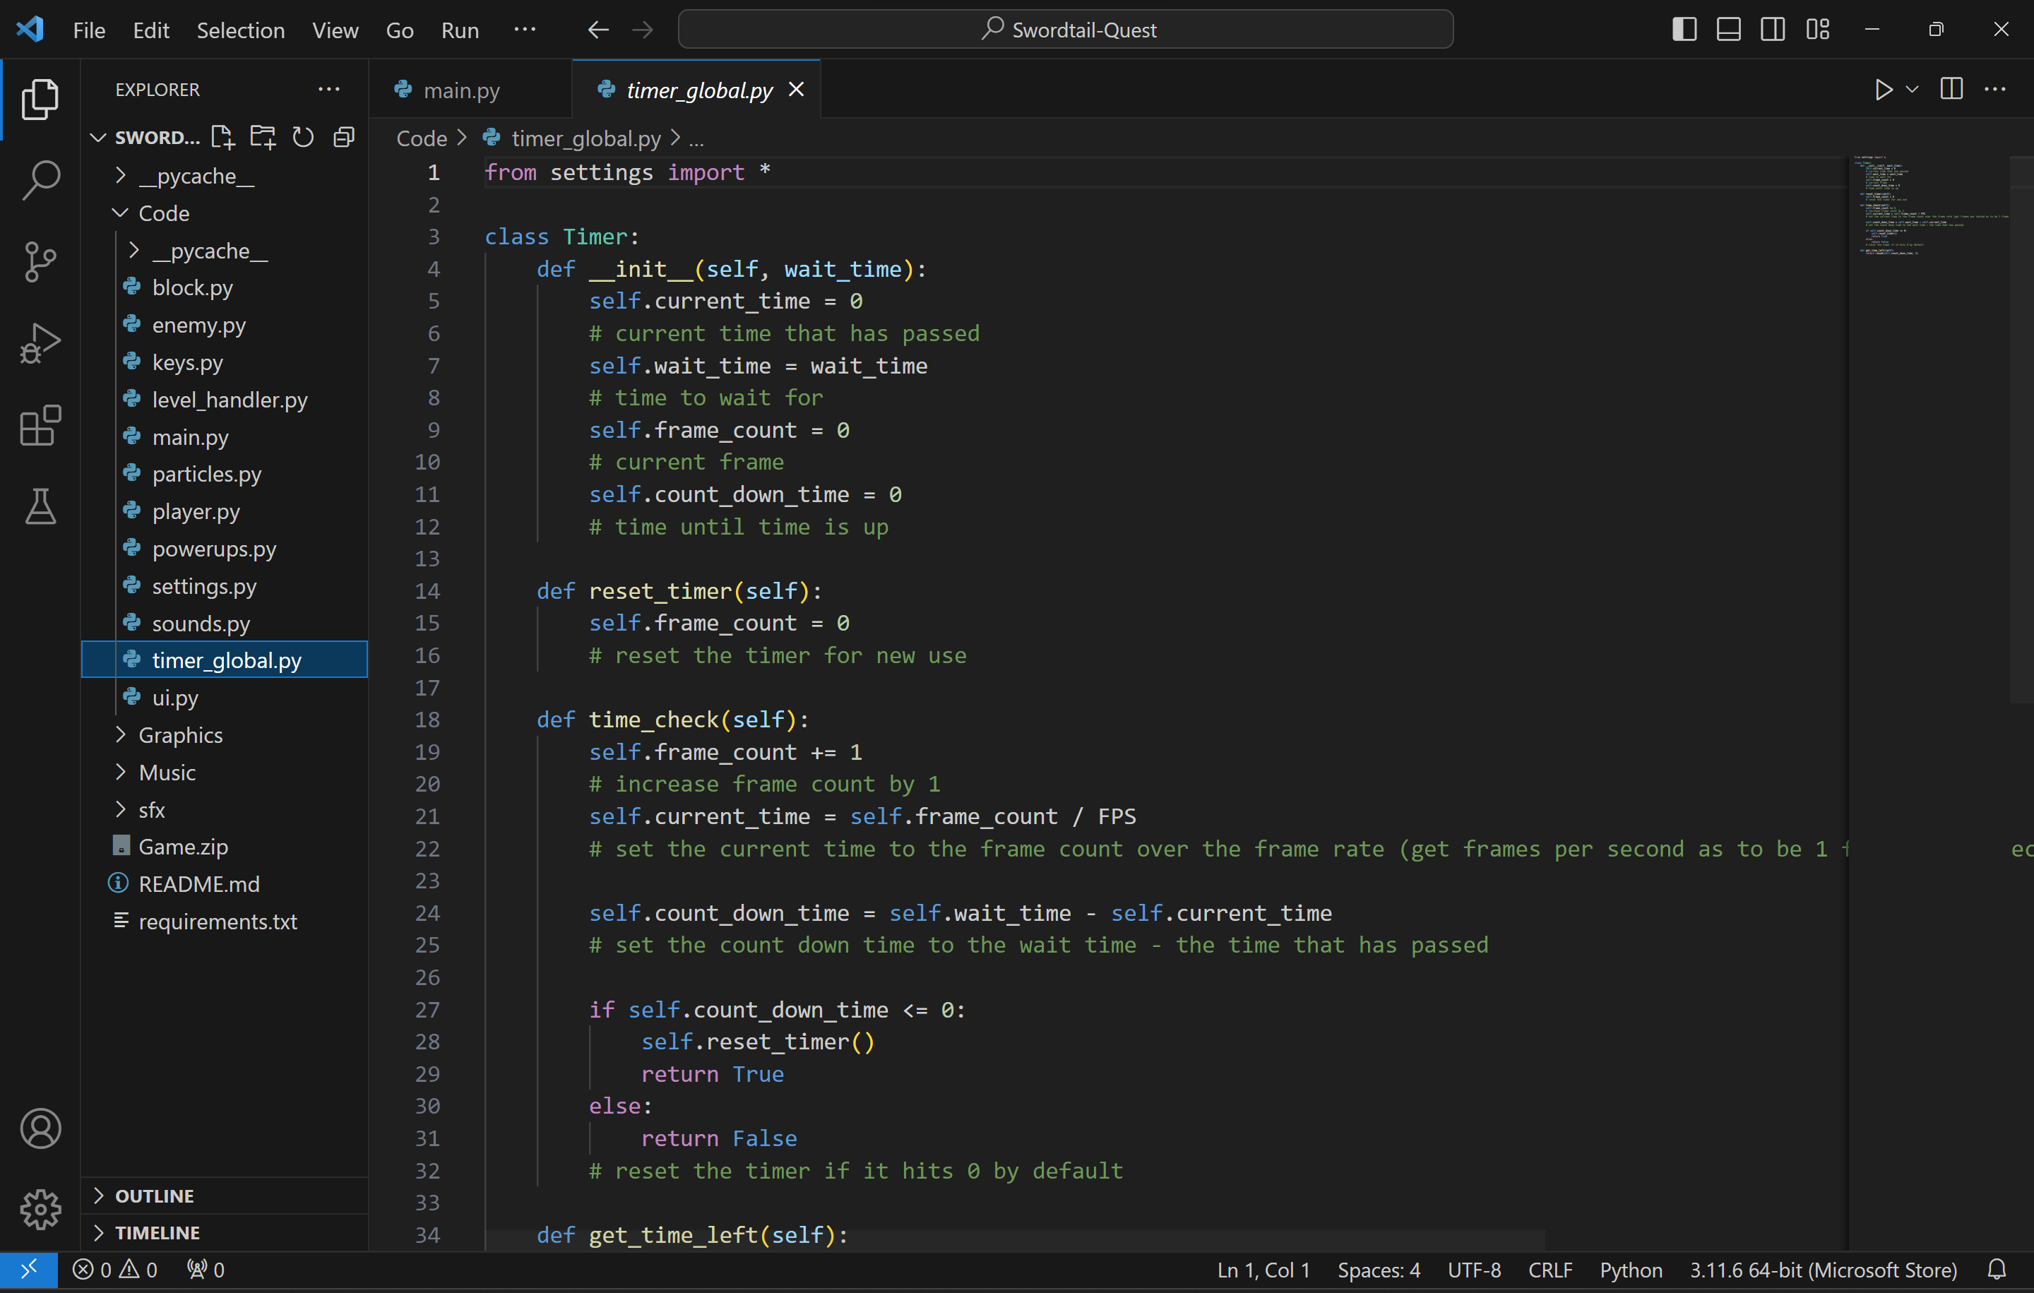Click the Swordtail-Quest command center search box
The height and width of the screenshot is (1293, 2034).
tap(1065, 30)
